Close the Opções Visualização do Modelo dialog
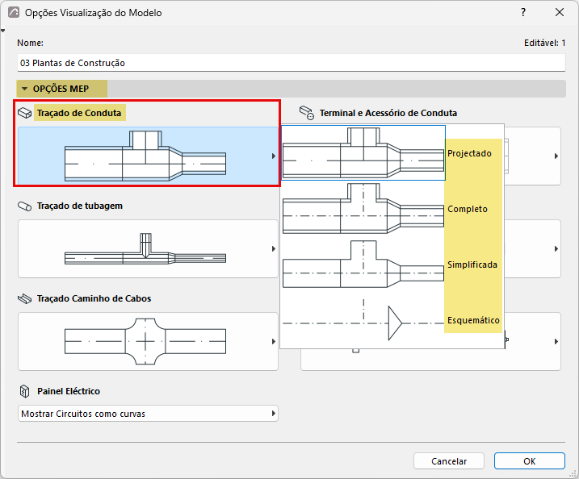Viewport: 579px width, 479px height. [560, 13]
